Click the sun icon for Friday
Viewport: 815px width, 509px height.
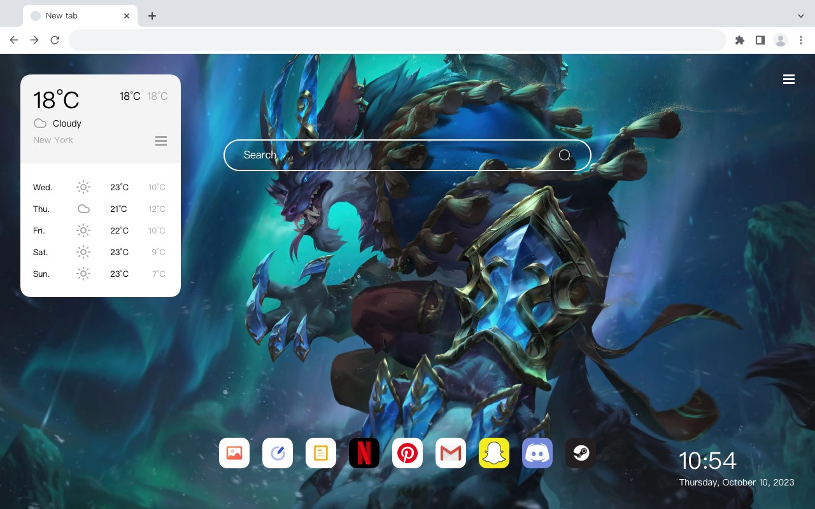tap(83, 230)
